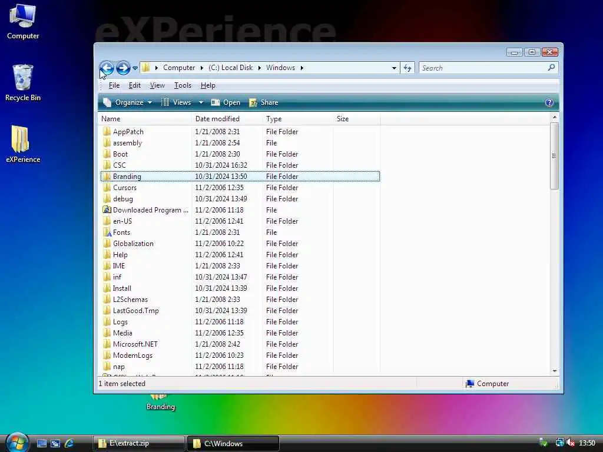The height and width of the screenshot is (452, 603).
Task: Select the Microsoft.NET folder row
Action: pyautogui.click(x=240, y=344)
